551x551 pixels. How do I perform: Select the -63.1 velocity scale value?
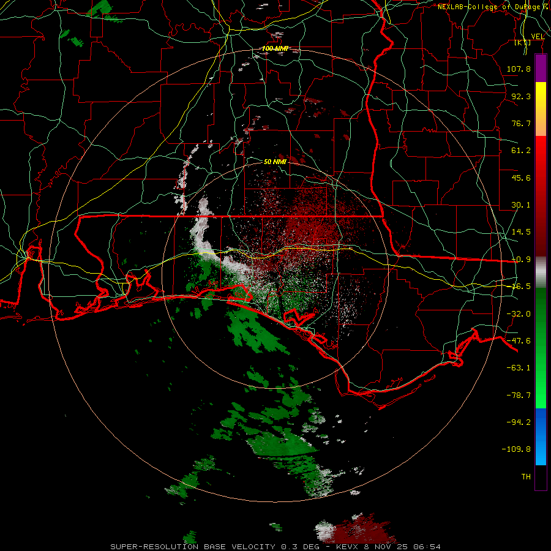pos(519,368)
